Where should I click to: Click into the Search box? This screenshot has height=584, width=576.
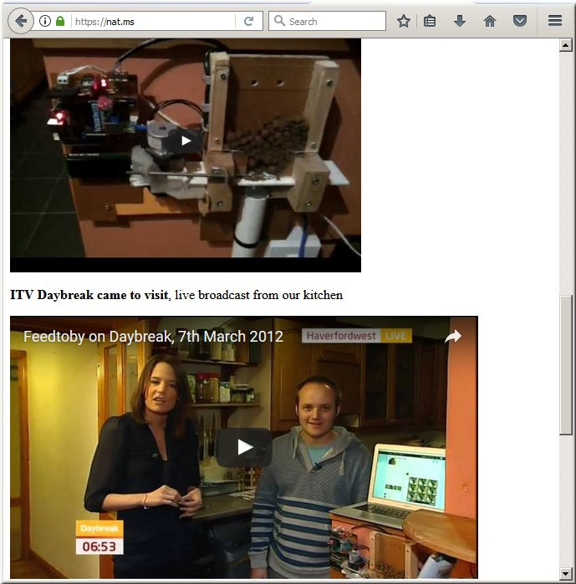click(x=327, y=21)
